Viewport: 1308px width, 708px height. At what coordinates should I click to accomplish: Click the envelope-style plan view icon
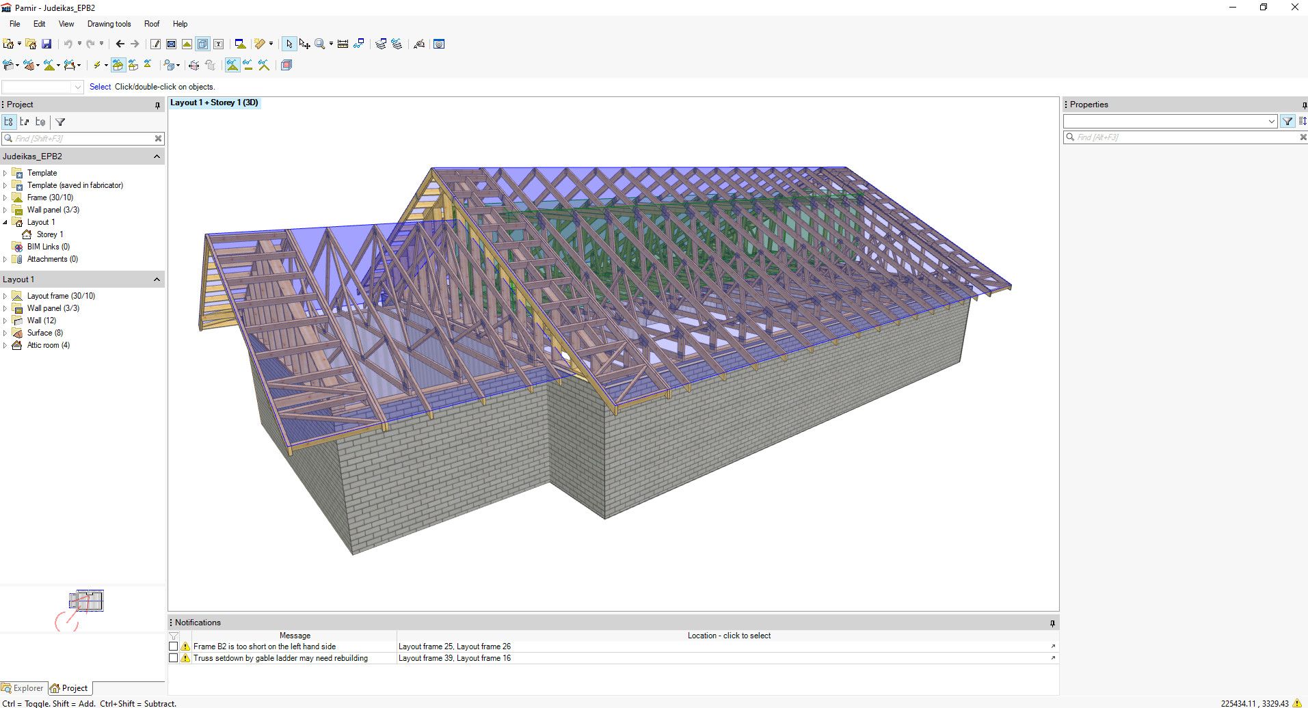click(x=171, y=44)
